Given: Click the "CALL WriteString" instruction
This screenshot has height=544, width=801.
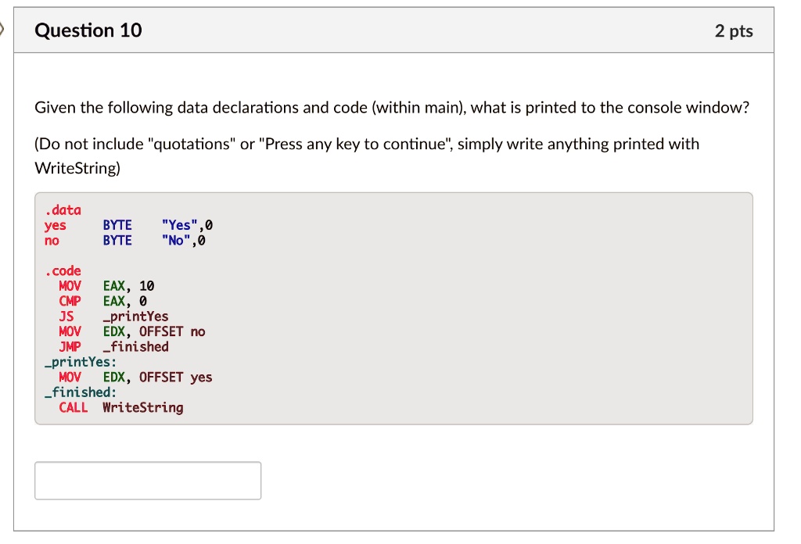Looking at the screenshot, I should point(120,407).
